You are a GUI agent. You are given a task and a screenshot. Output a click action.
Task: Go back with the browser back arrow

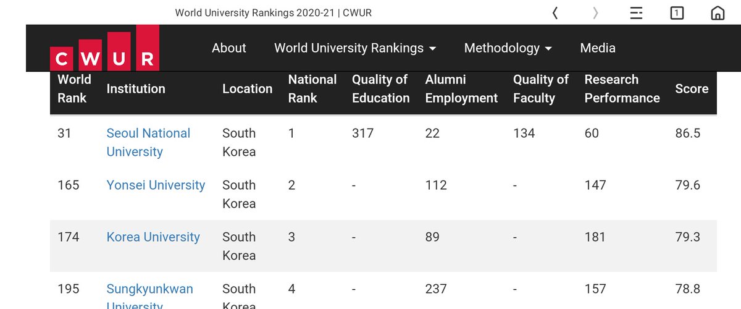coord(555,13)
